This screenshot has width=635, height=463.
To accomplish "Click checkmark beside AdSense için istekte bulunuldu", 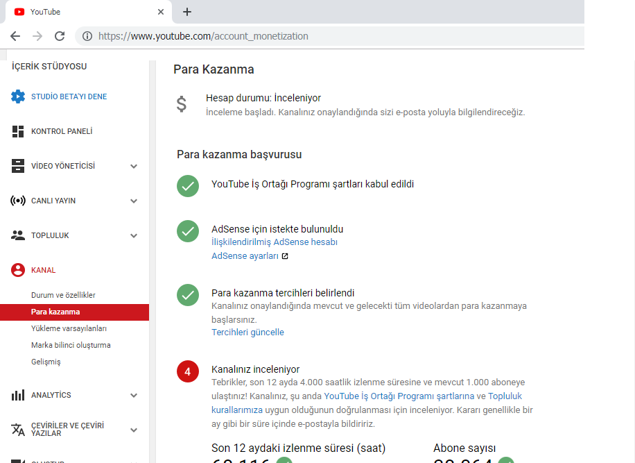I will 188,231.
